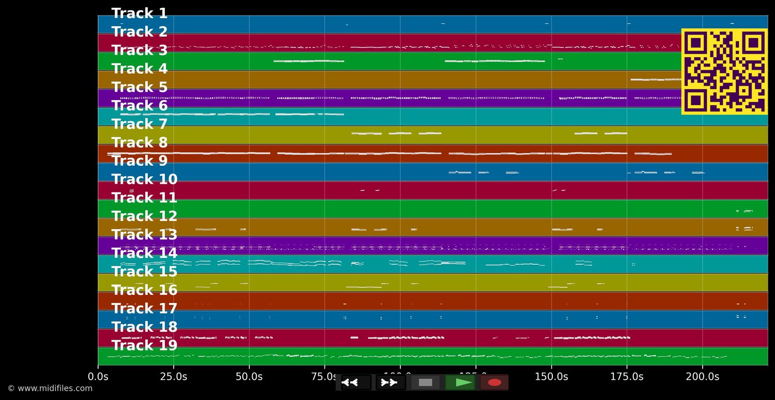Select the Track 5 label
The height and width of the screenshot is (400, 775).
click(x=139, y=87)
